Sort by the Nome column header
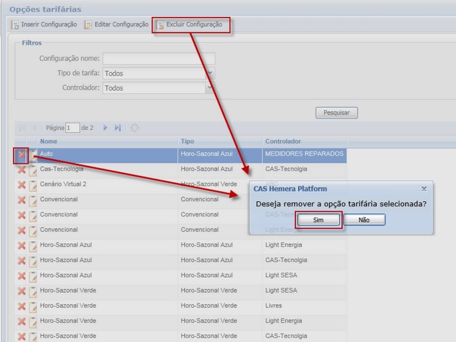This screenshot has width=456, height=342. point(49,142)
